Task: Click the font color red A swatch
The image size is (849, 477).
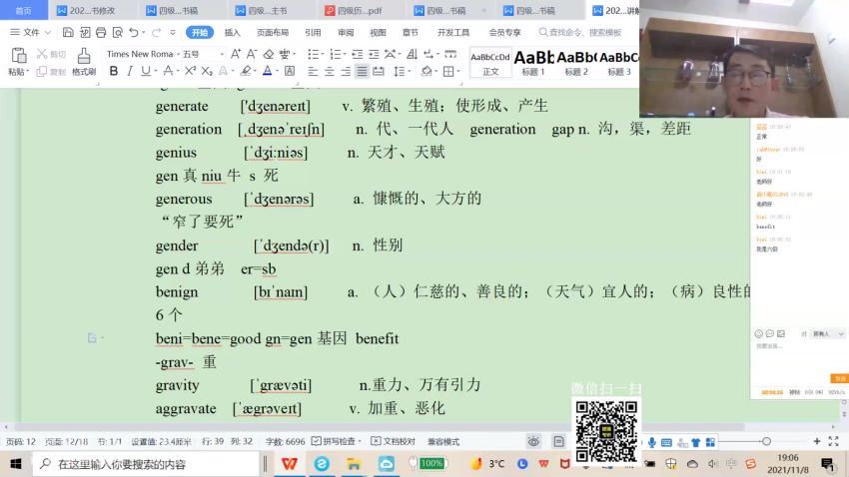Action: click(x=267, y=71)
